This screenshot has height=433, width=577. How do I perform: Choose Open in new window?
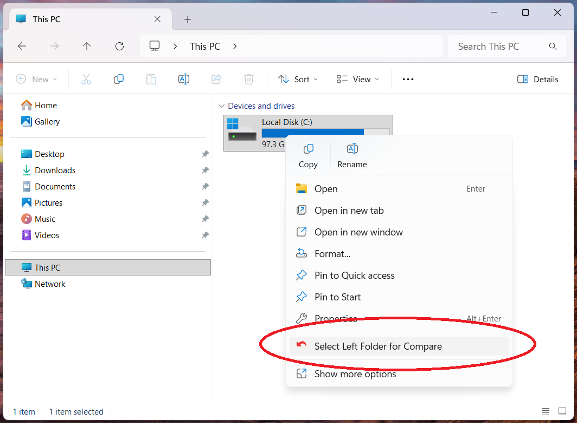tap(399, 232)
